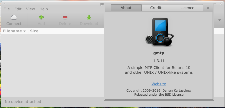Expand the toolbar overflow arrow
Viewport: 225px width, 108px height.
(x=219, y=20)
